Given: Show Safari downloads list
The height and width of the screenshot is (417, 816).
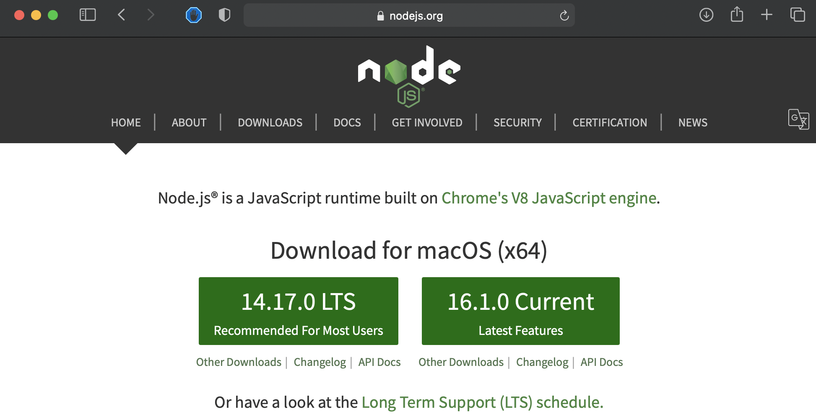Looking at the screenshot, I should [707, 15].
